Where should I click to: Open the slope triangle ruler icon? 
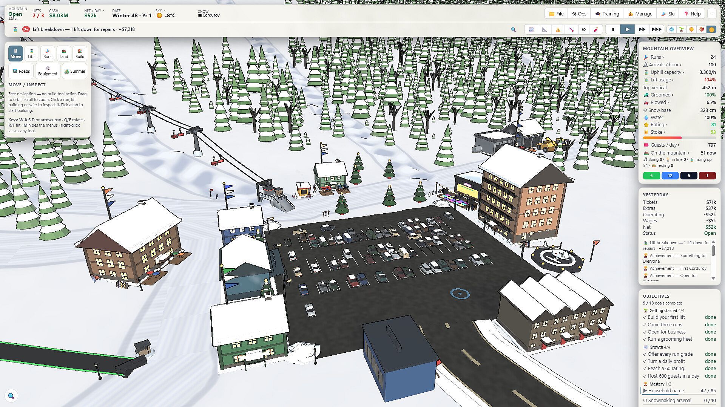click(x=545, y=29)
